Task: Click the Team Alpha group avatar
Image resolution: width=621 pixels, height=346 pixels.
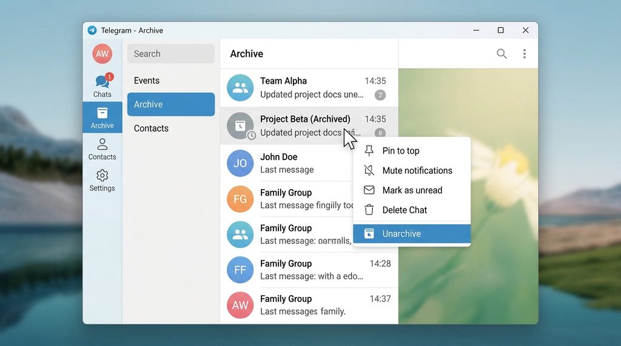Action: [240, 88]
